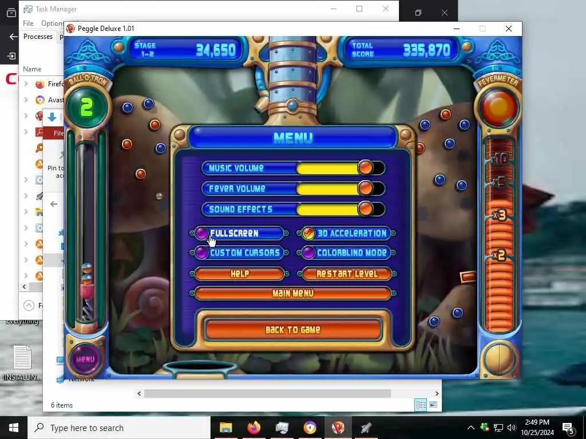Click File Explorer blue down-arrow icon
The width and height of the screenshot is (586, 439).
click(x=52, y=117)
